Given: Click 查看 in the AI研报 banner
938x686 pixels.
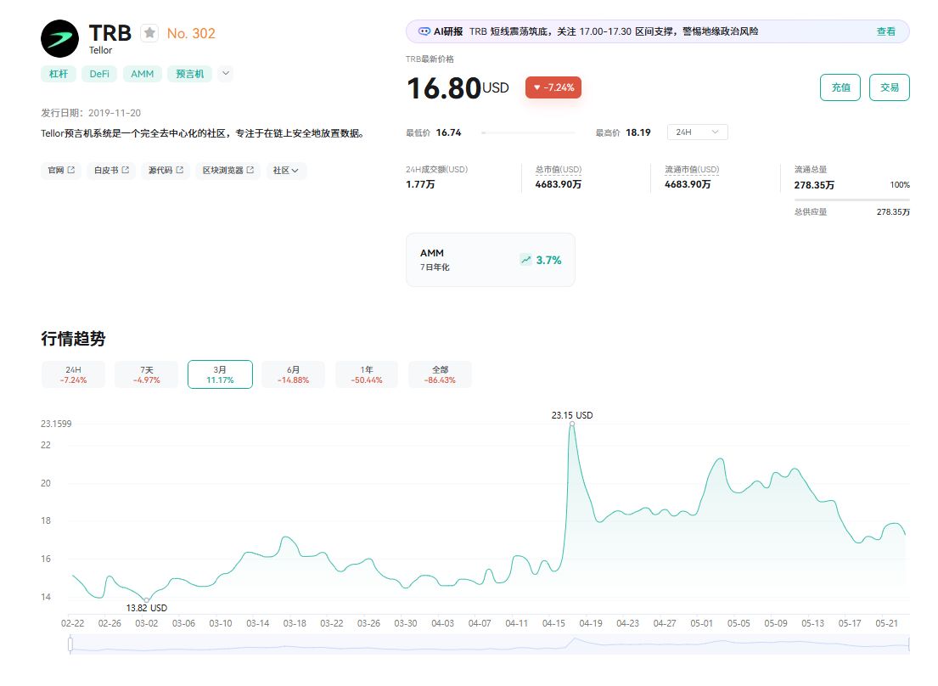Looking at the screenshot, I should pos(886,31).
